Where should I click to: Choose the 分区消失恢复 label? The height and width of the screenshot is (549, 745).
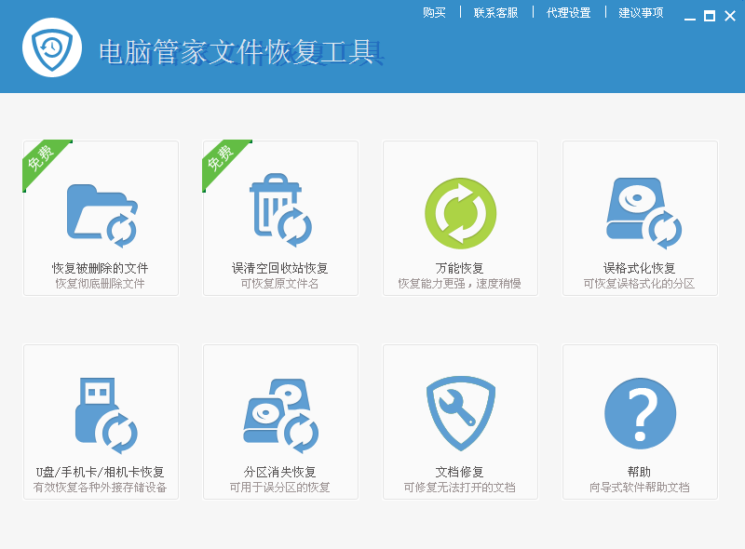pos(280,472)
